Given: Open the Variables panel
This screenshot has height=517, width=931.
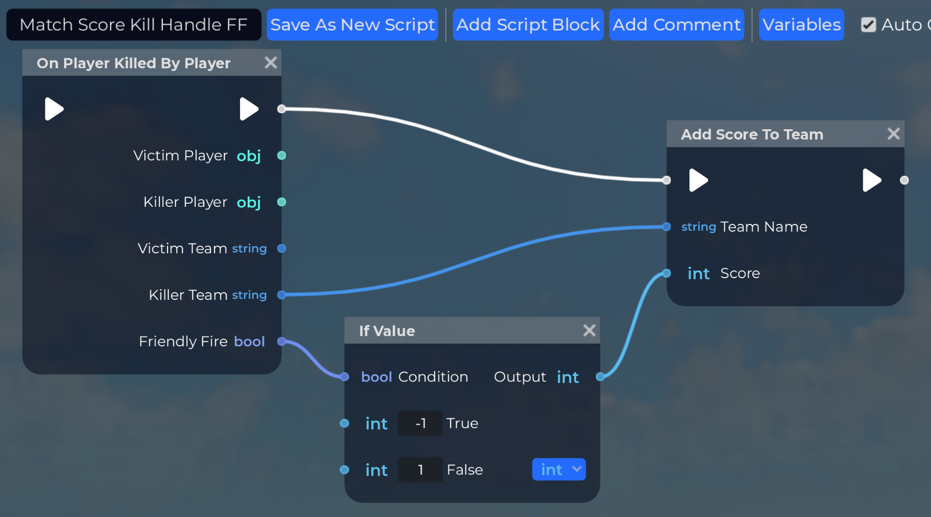Looking at the screenshot, I should tap(801, 25).
